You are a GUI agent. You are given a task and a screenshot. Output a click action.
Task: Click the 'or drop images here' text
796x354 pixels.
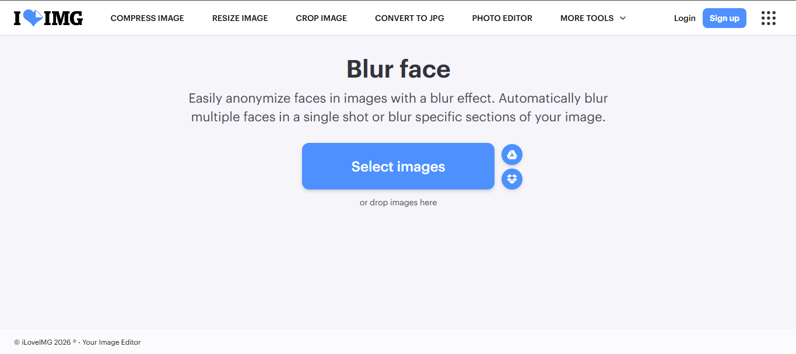pyautogui.click(x=398, y=202)
